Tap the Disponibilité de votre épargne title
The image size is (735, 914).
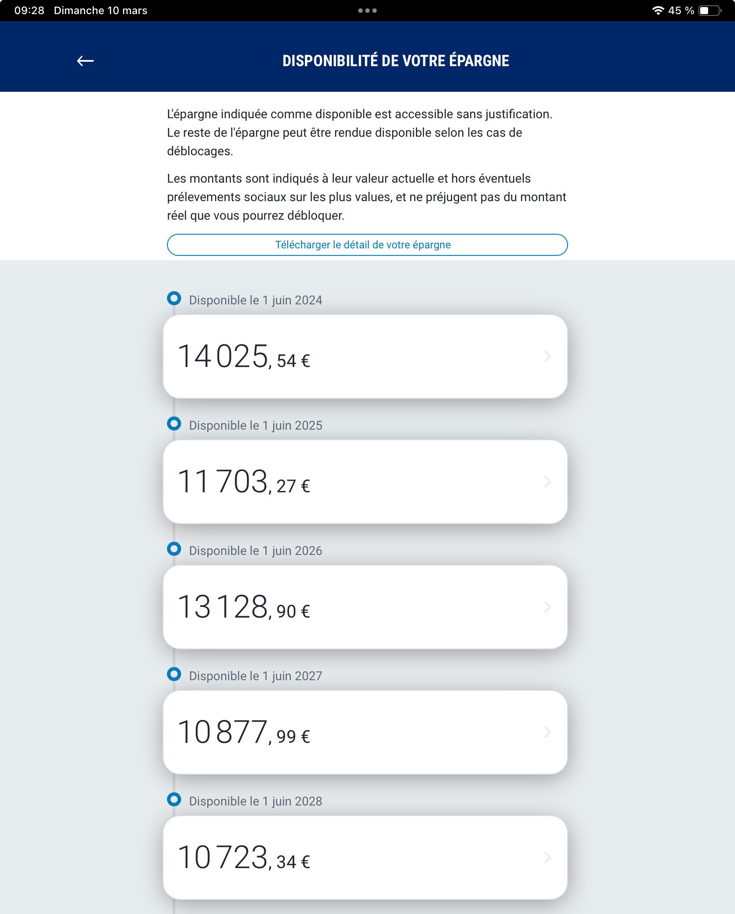click(x=396, y=61)
